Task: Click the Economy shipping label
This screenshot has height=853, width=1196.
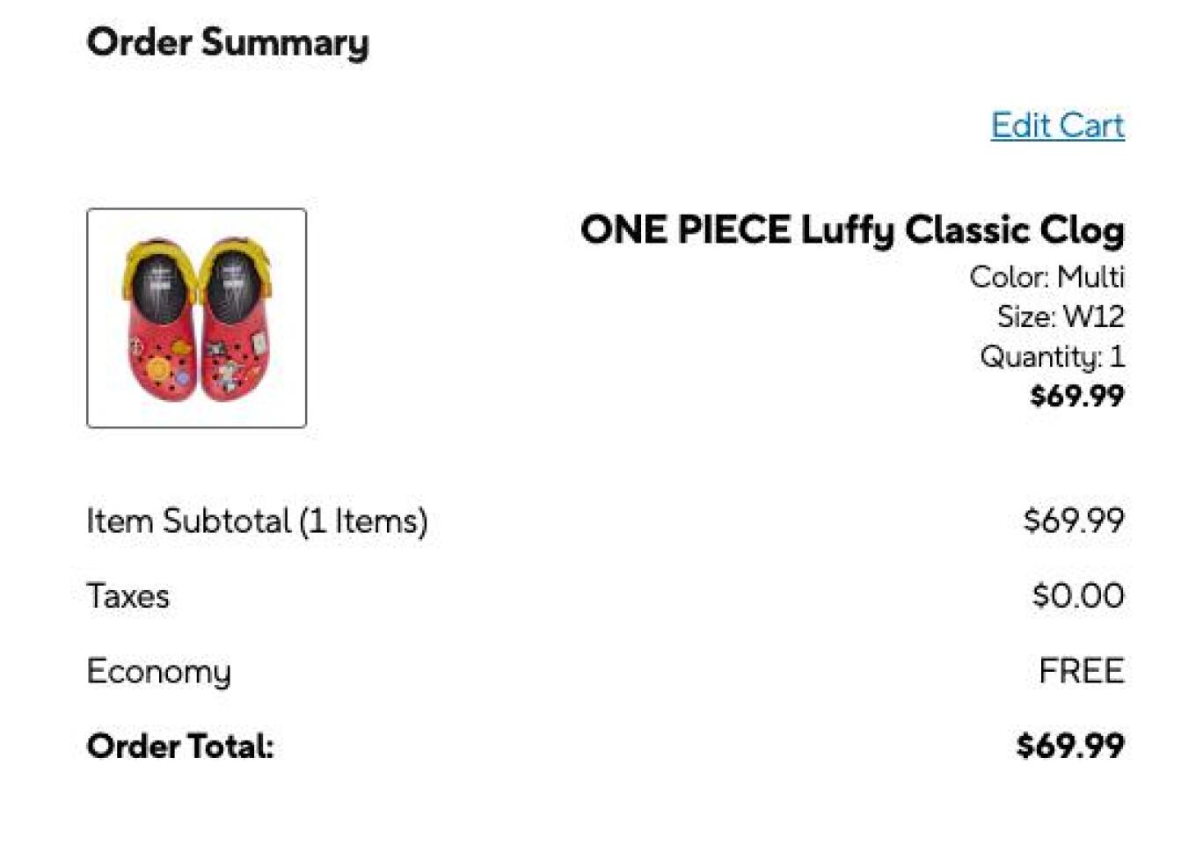Action: tap(158, 672)
